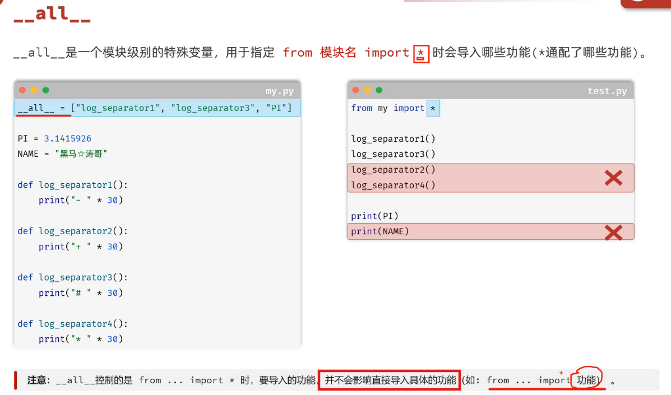
Task: Click the print("* " * 30) line
Action: (x=81, y=339)
